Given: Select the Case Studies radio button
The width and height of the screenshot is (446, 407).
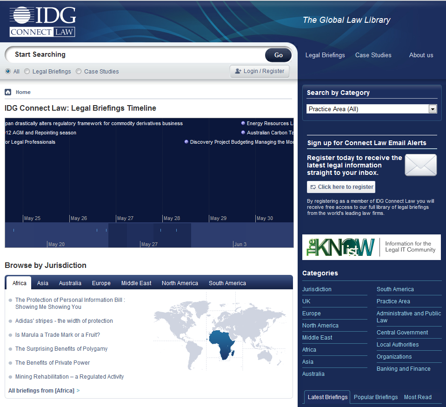Looking at the screenshot, I should pos(79,71).
